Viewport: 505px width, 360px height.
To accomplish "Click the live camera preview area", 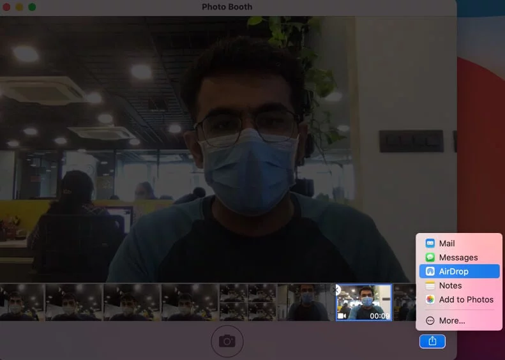I will (x=228, y=149).
